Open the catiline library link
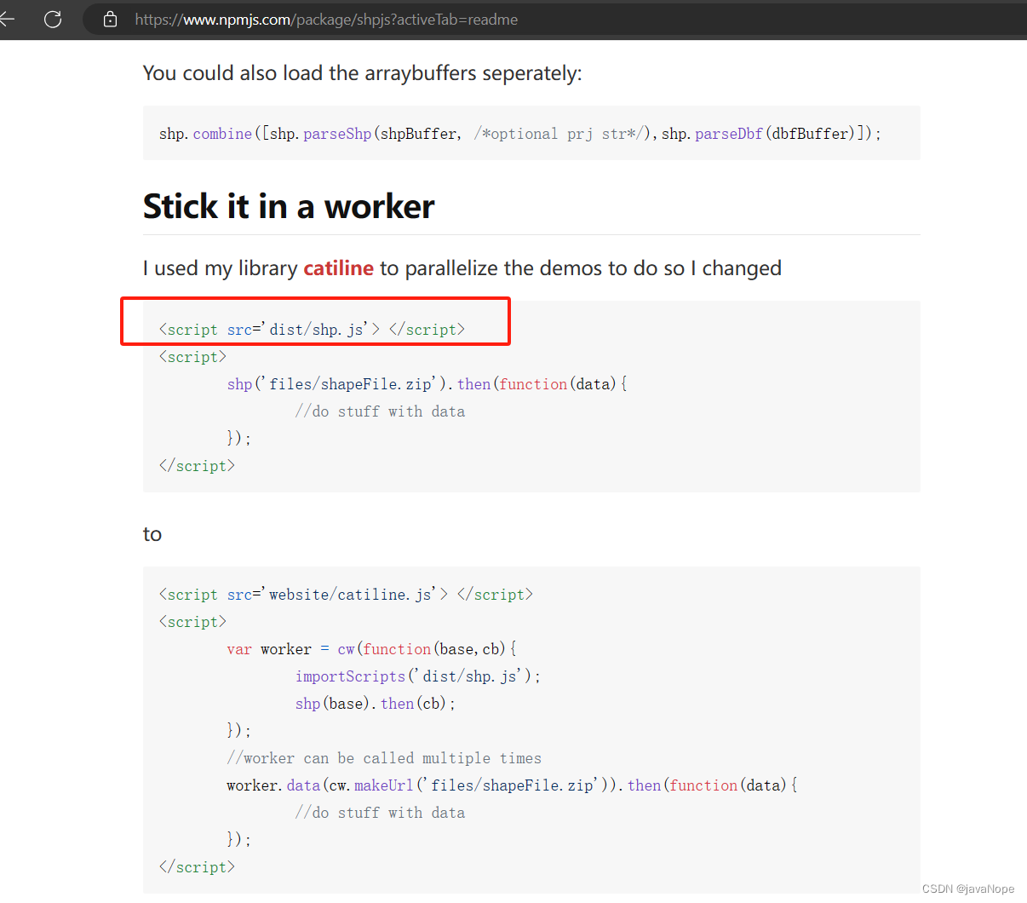Screen dimensions: 1027x903 [x=338, y=268]
